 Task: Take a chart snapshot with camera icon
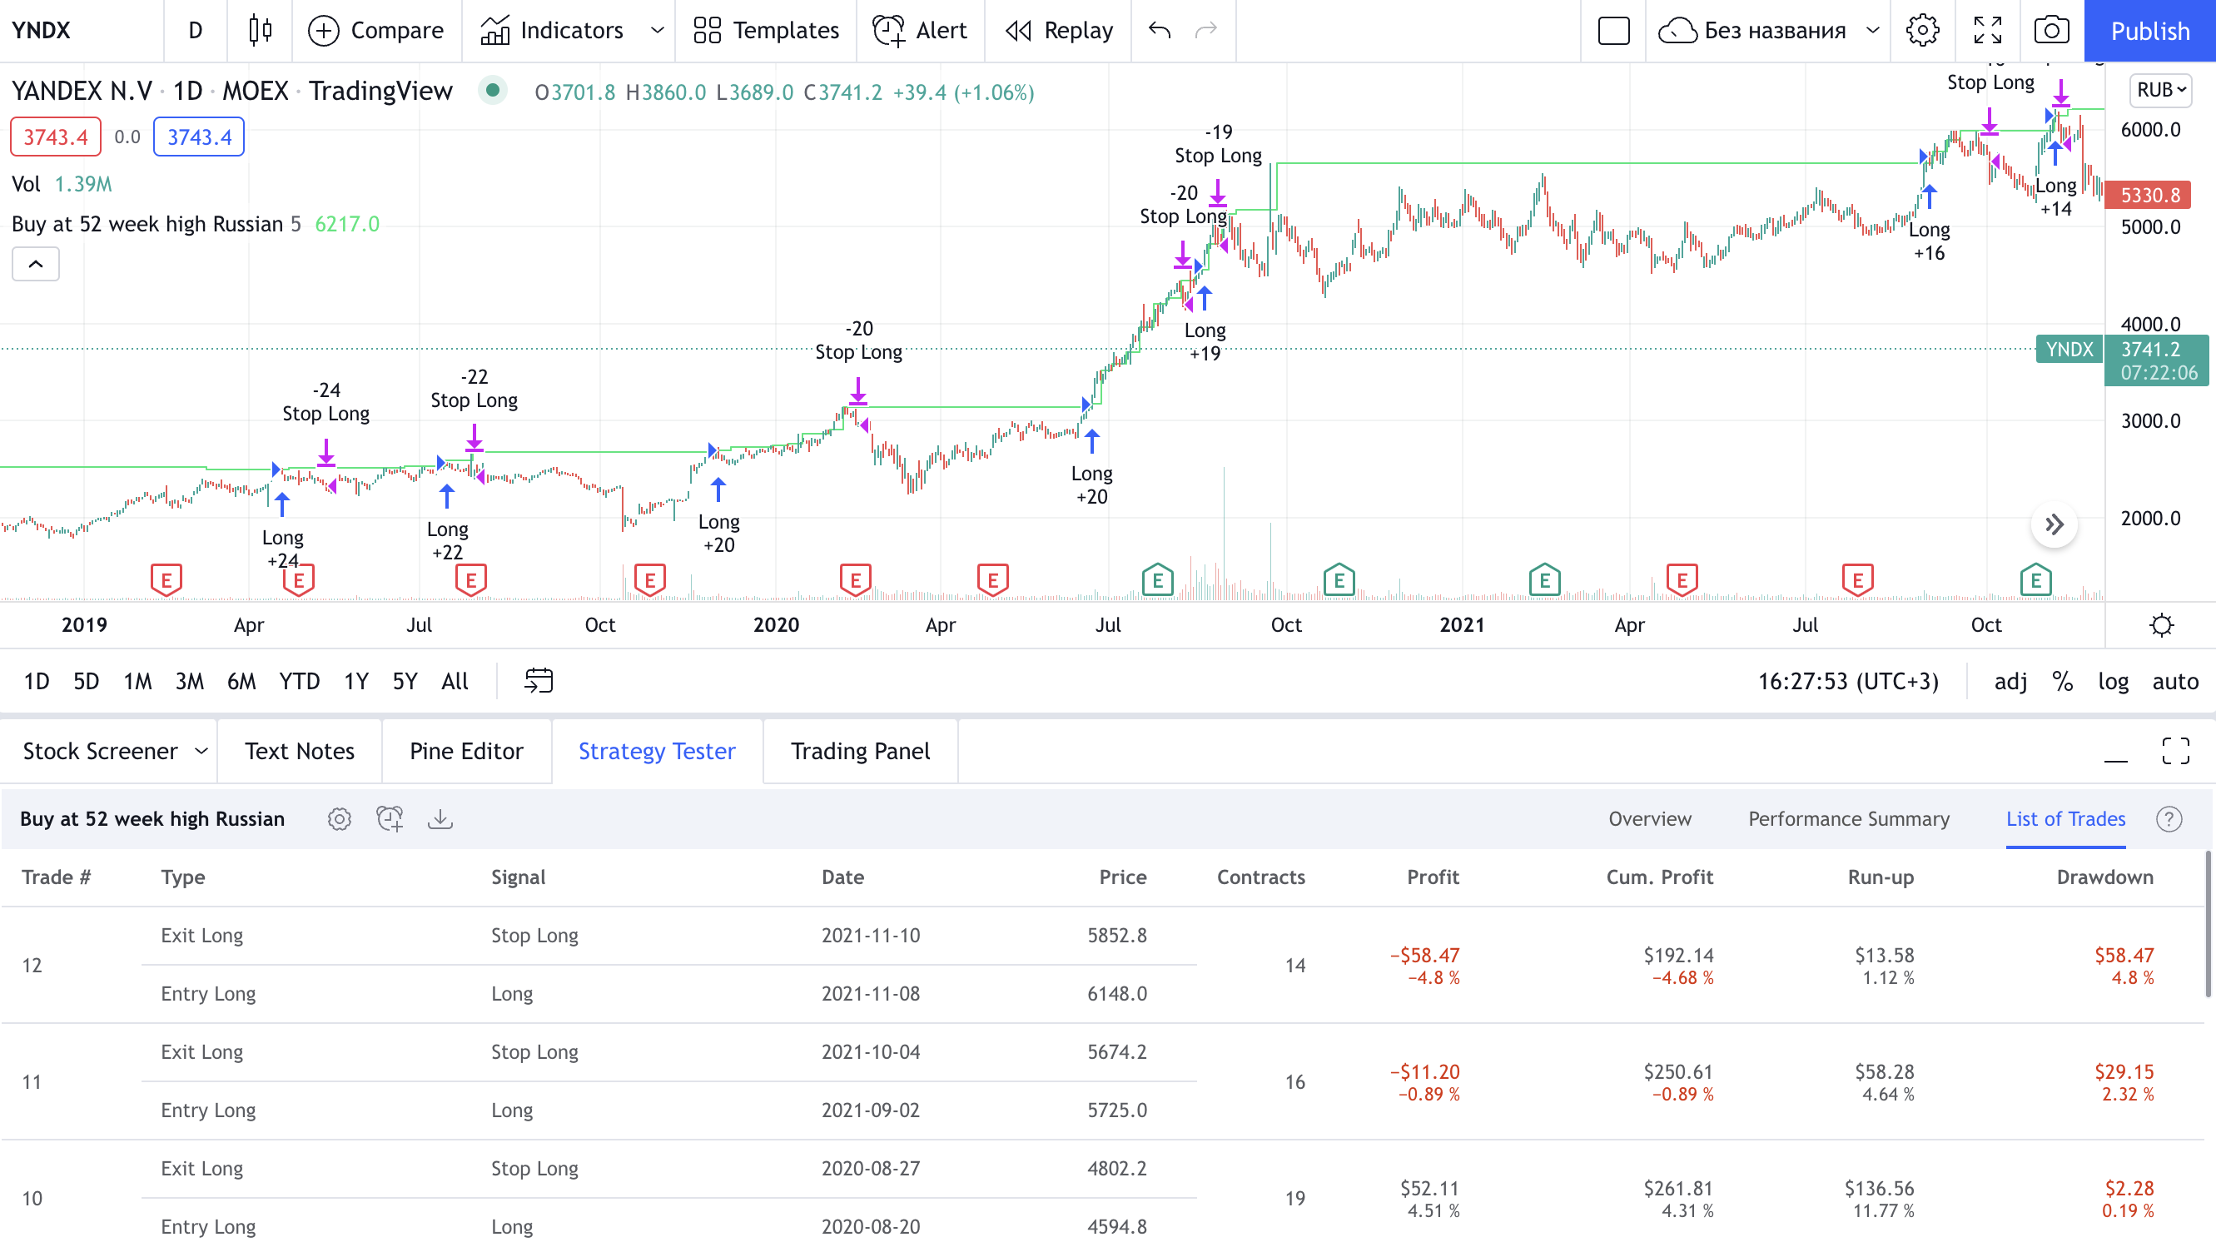(x=2052, y=30)
